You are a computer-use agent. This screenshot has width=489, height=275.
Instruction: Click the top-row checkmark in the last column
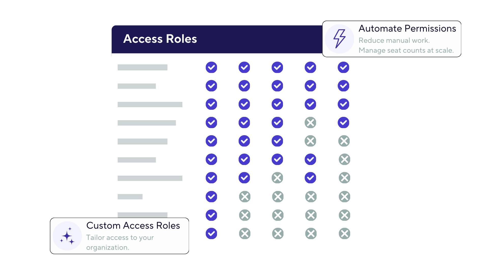point(343,67)
